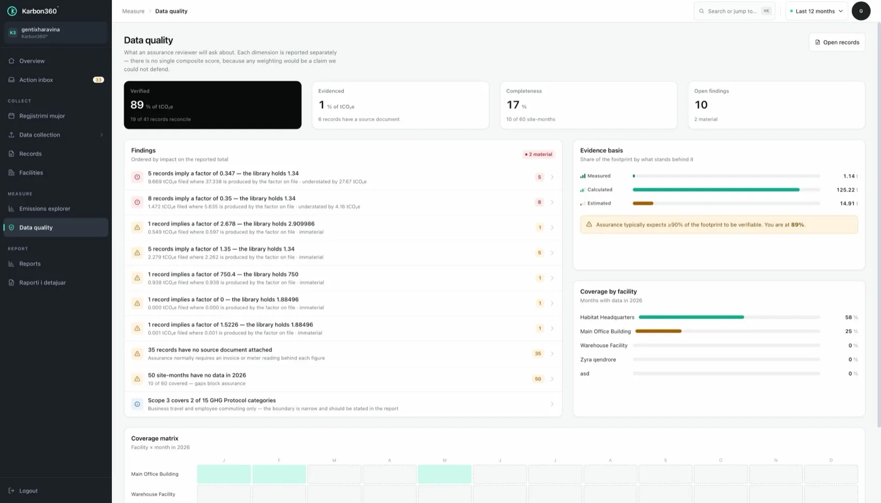Click the Records document icon
The height and width of the screenshot is (503, 881).
[x=11, y=154]
